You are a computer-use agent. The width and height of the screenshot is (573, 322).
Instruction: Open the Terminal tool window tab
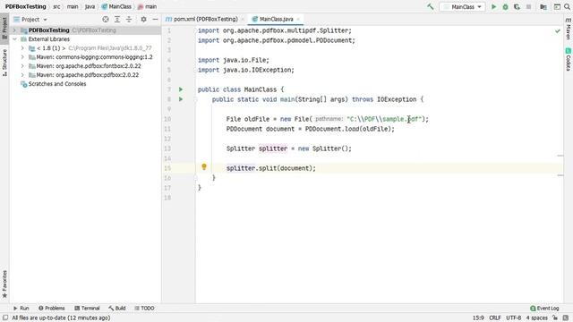87,308
